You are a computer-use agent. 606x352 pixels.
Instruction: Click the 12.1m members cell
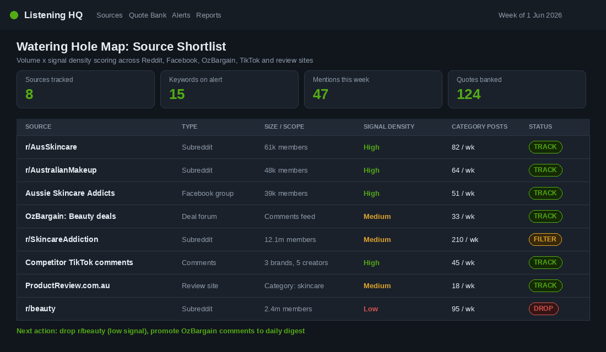pos(290,240)
